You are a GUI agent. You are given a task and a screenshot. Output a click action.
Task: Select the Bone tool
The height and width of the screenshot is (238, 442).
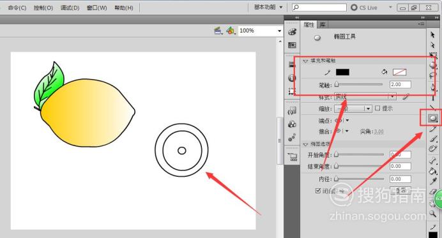433,161
